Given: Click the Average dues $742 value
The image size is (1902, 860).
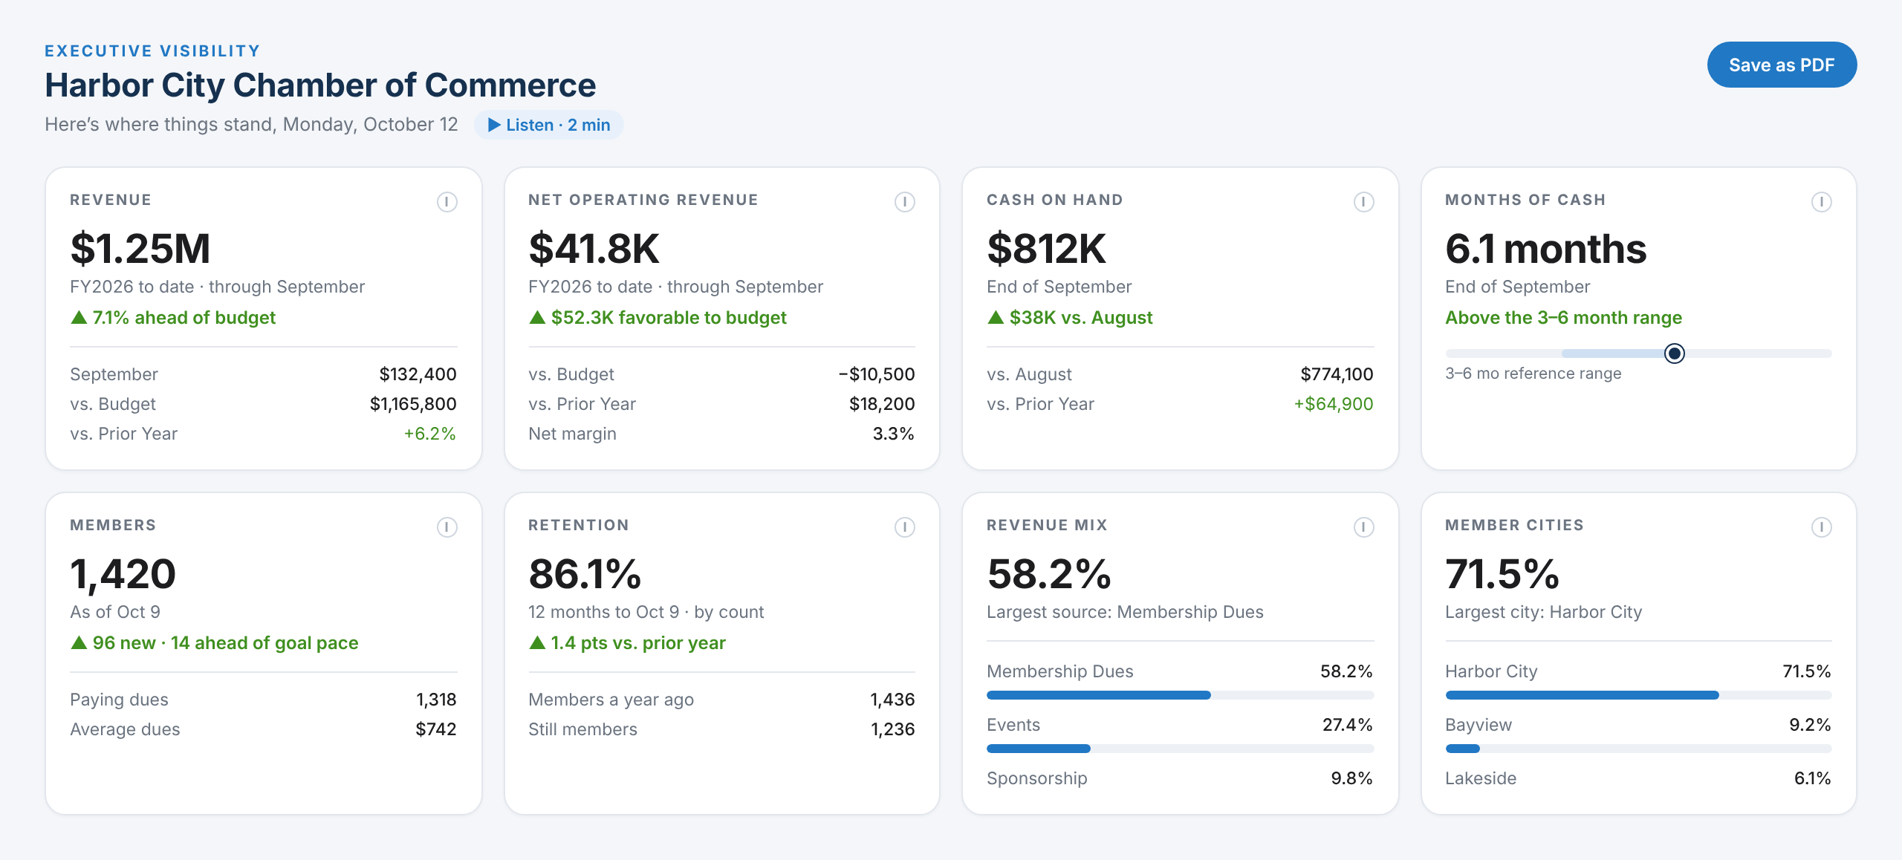Looking at the screenshot, I should 436,729.
